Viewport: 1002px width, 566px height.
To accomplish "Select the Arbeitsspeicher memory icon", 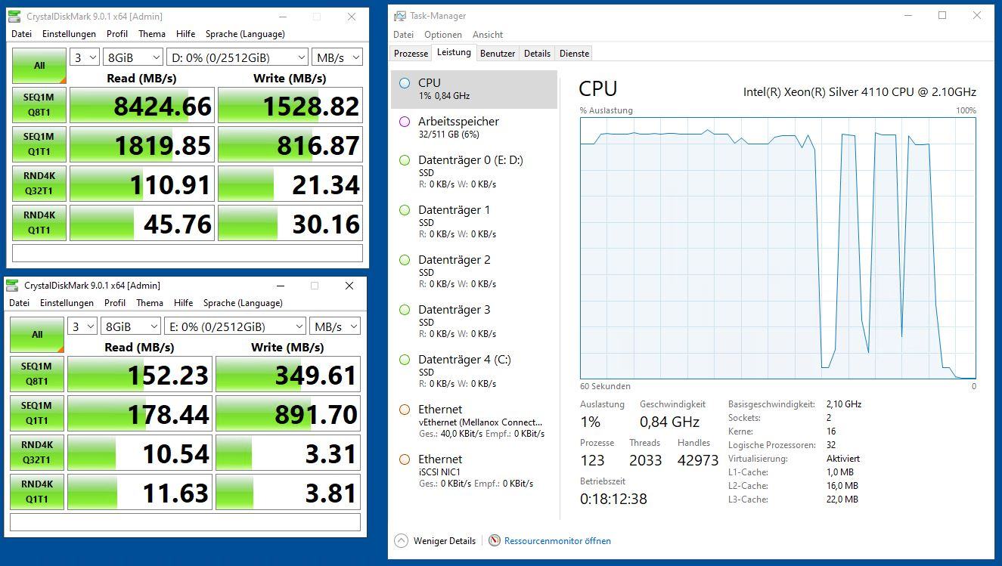I will pyautogui.click(x=405, y=121).
